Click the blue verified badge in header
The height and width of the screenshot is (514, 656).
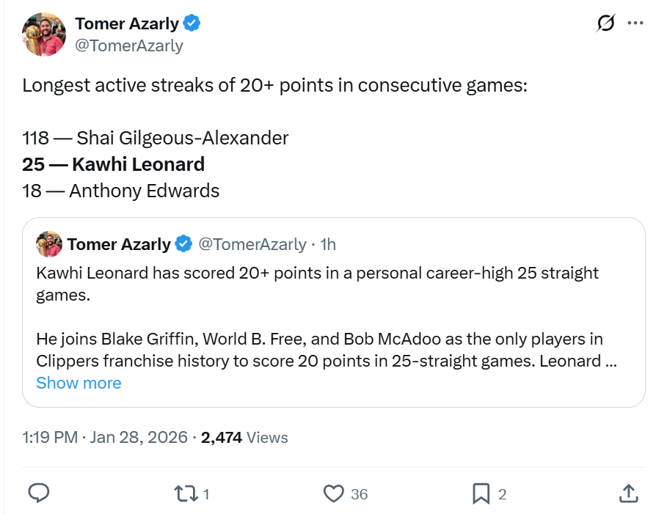click(x=192, y=23)
